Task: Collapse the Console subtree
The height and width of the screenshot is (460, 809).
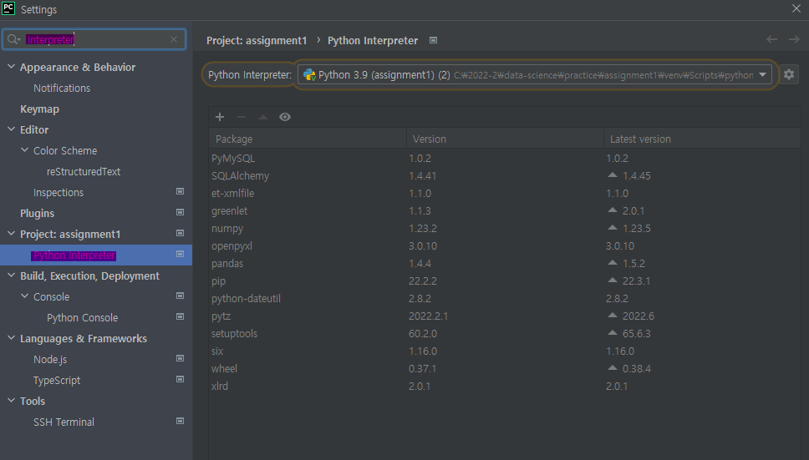Action: 25,296
